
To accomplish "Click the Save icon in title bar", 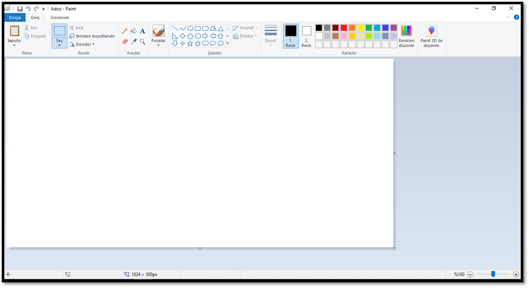I will (20, 9).
